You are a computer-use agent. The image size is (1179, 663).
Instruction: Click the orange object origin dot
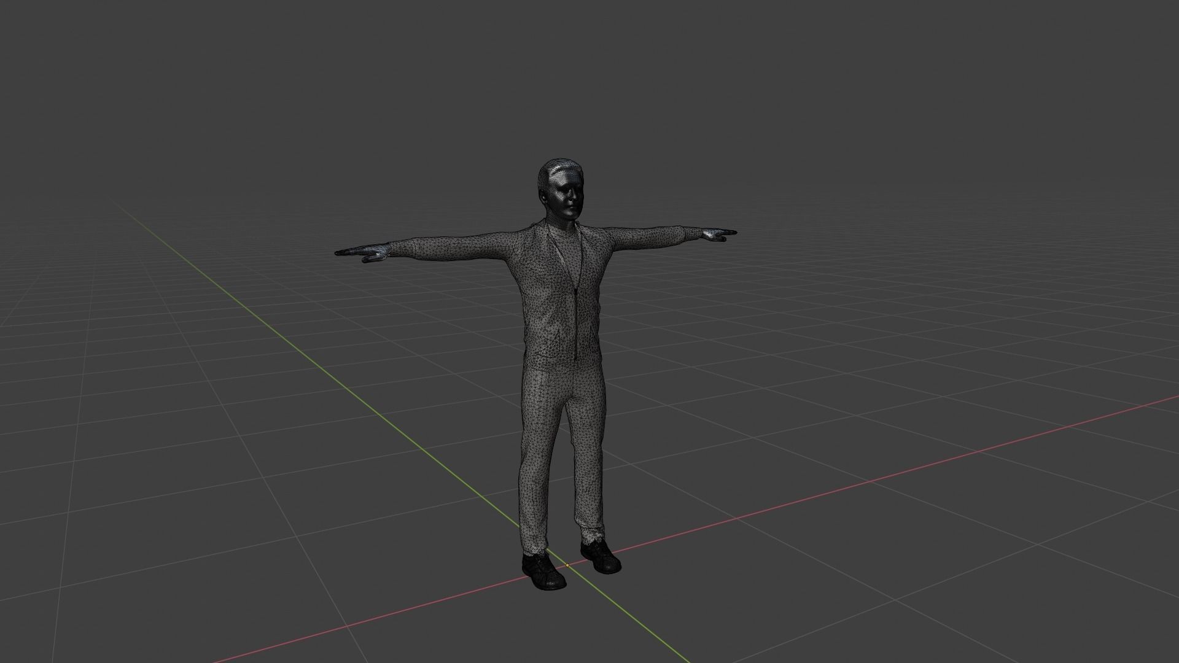click(x=567, y=565)
